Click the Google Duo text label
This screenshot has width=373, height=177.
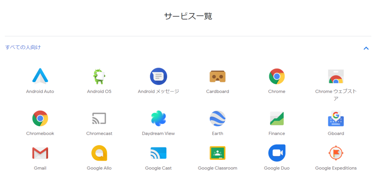coord(277,168)
